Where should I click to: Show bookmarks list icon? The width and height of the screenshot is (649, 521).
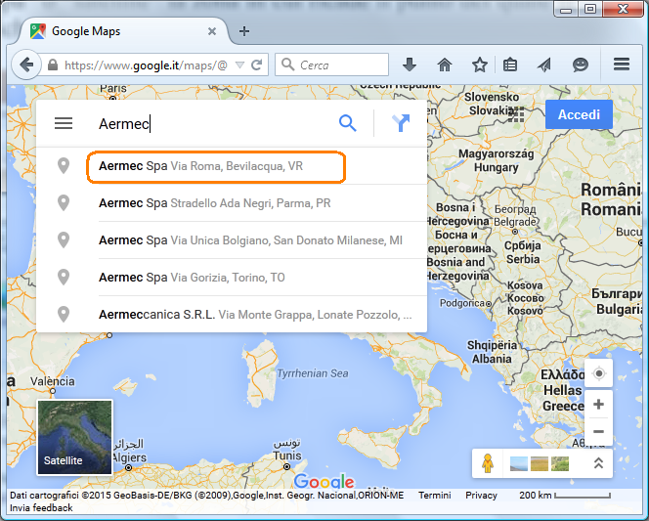510,65
